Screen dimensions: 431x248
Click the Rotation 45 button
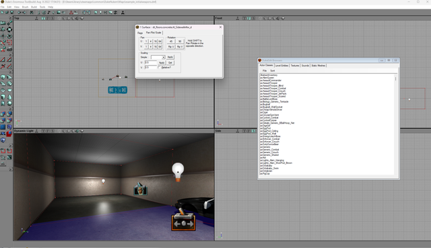171,41
